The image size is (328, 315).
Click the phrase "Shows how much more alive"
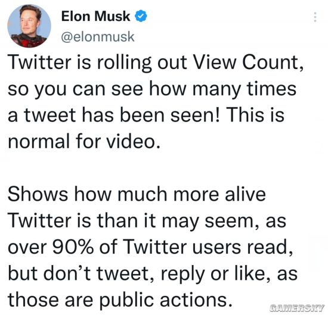[137, 194]
